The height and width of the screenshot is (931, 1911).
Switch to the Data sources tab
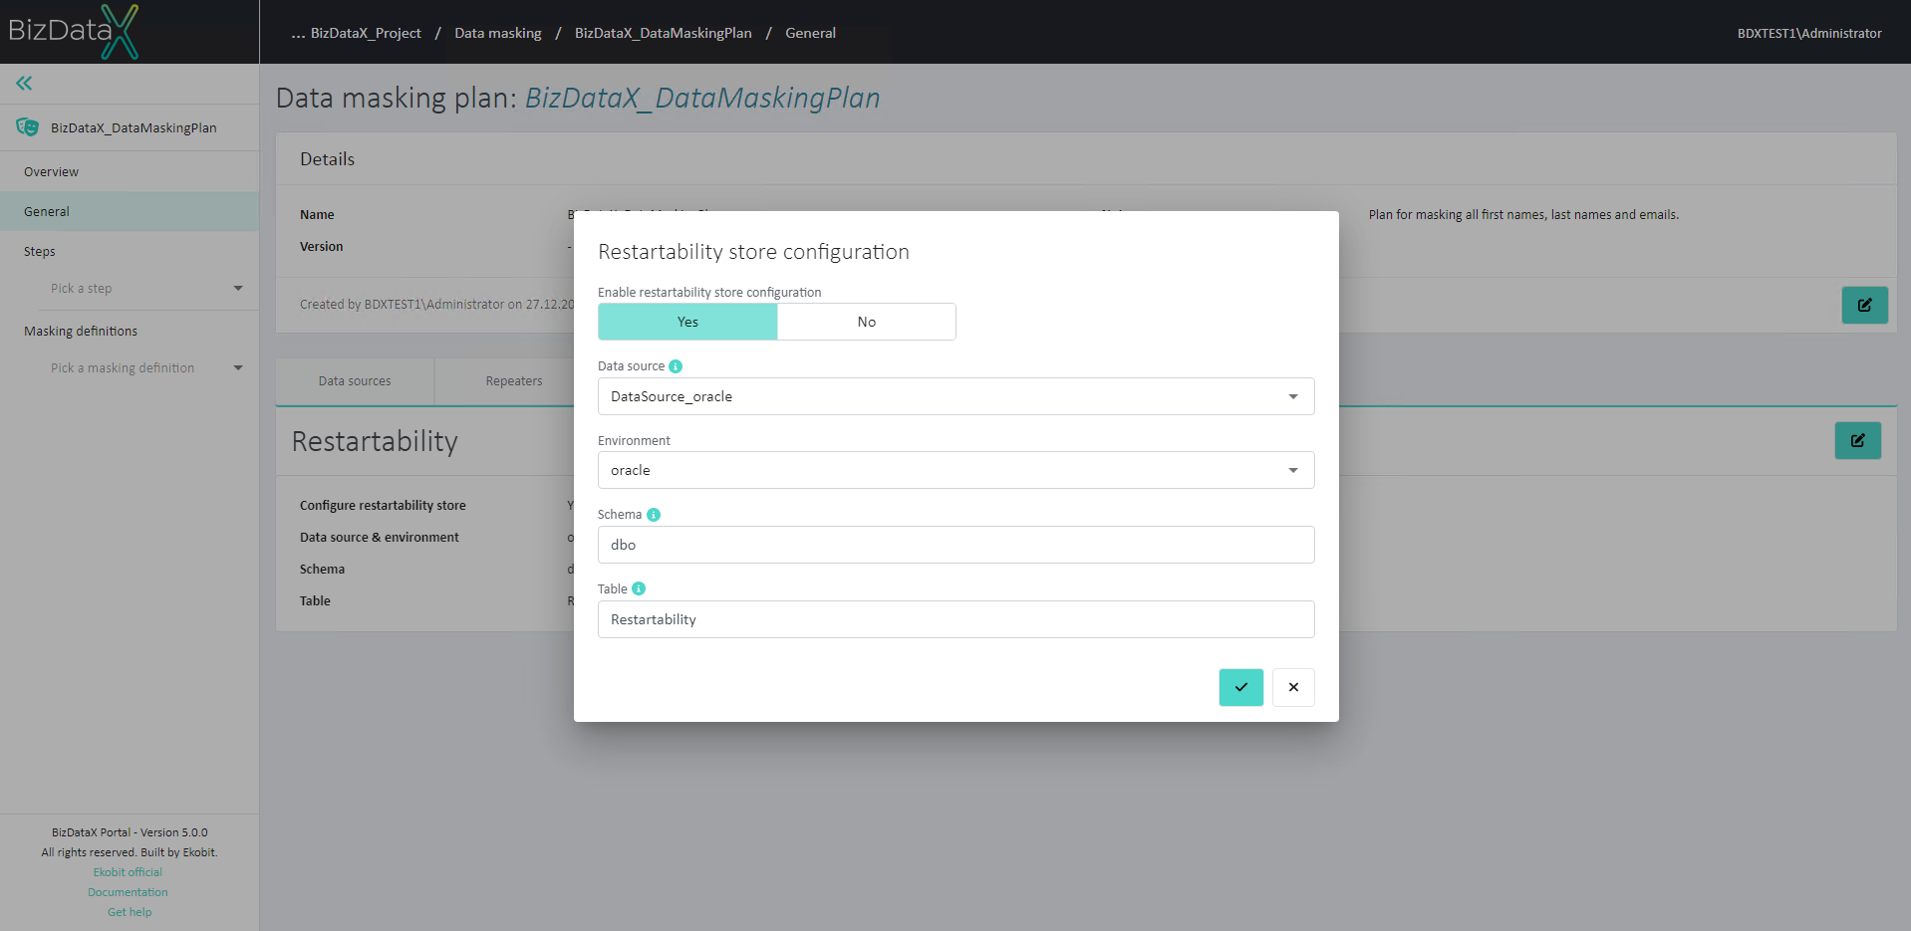[x=355, y=381]
